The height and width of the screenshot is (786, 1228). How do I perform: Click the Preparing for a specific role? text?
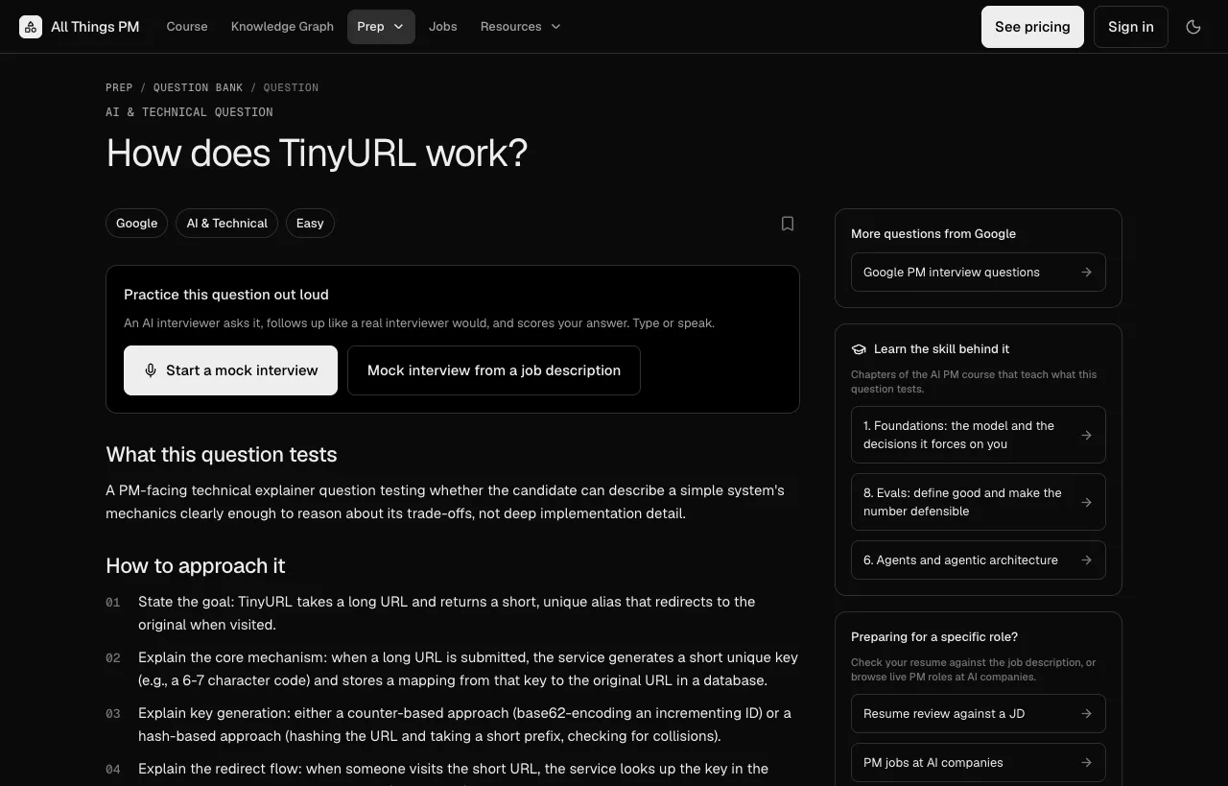(934, 637)
